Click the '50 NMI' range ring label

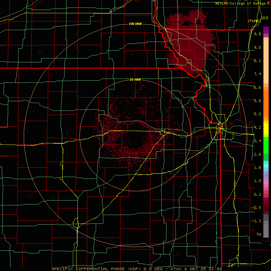(x=135, y=79)
